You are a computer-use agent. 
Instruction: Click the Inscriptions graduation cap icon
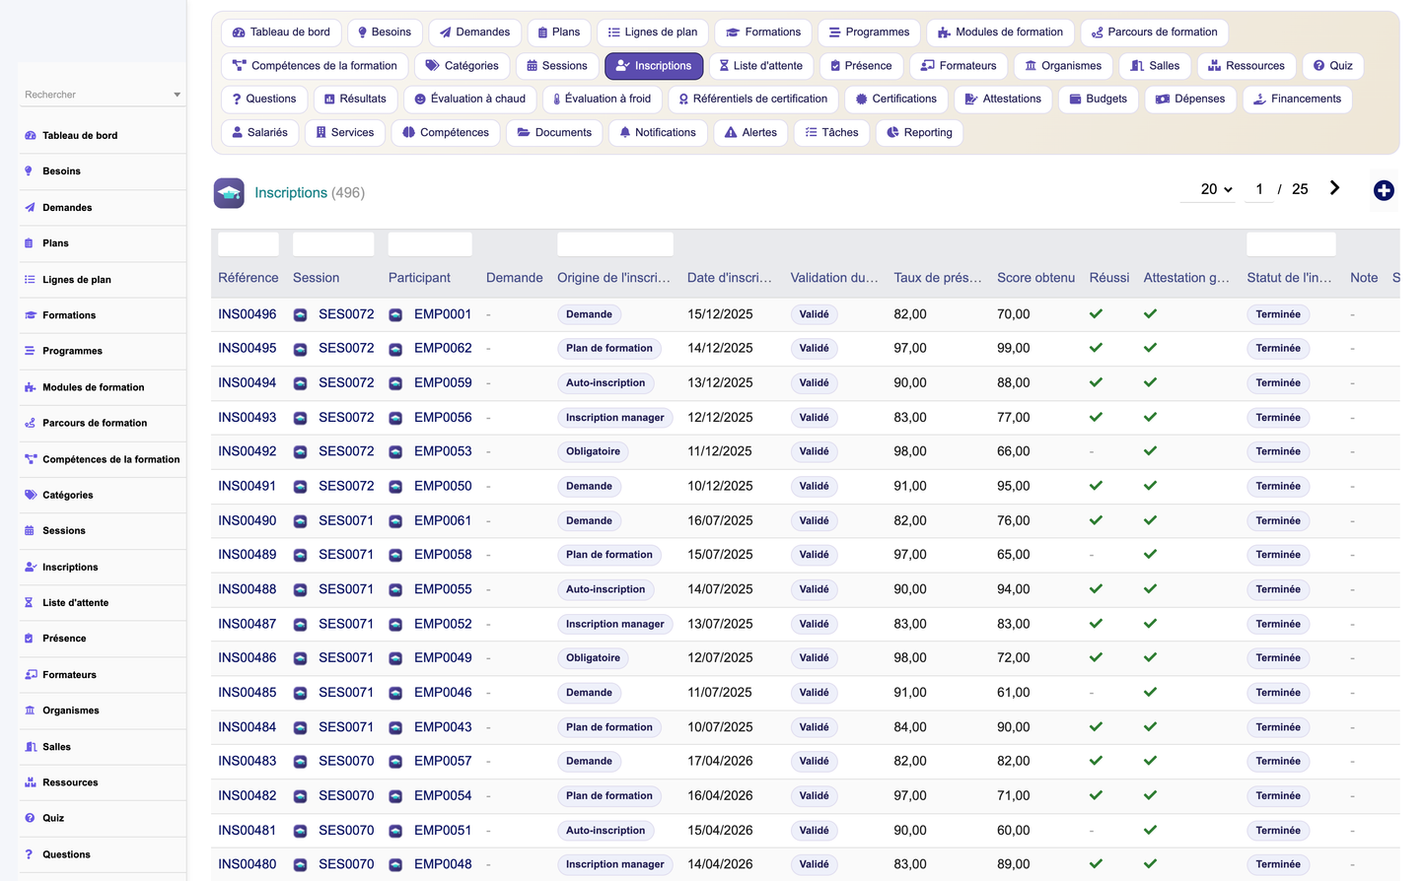click(229, 193)
